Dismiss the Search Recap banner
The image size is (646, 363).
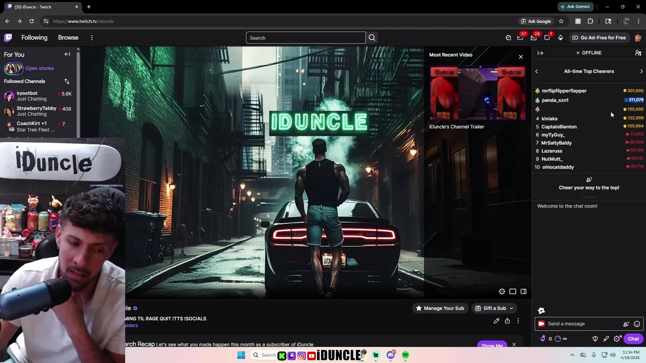[x=514, y=345]
